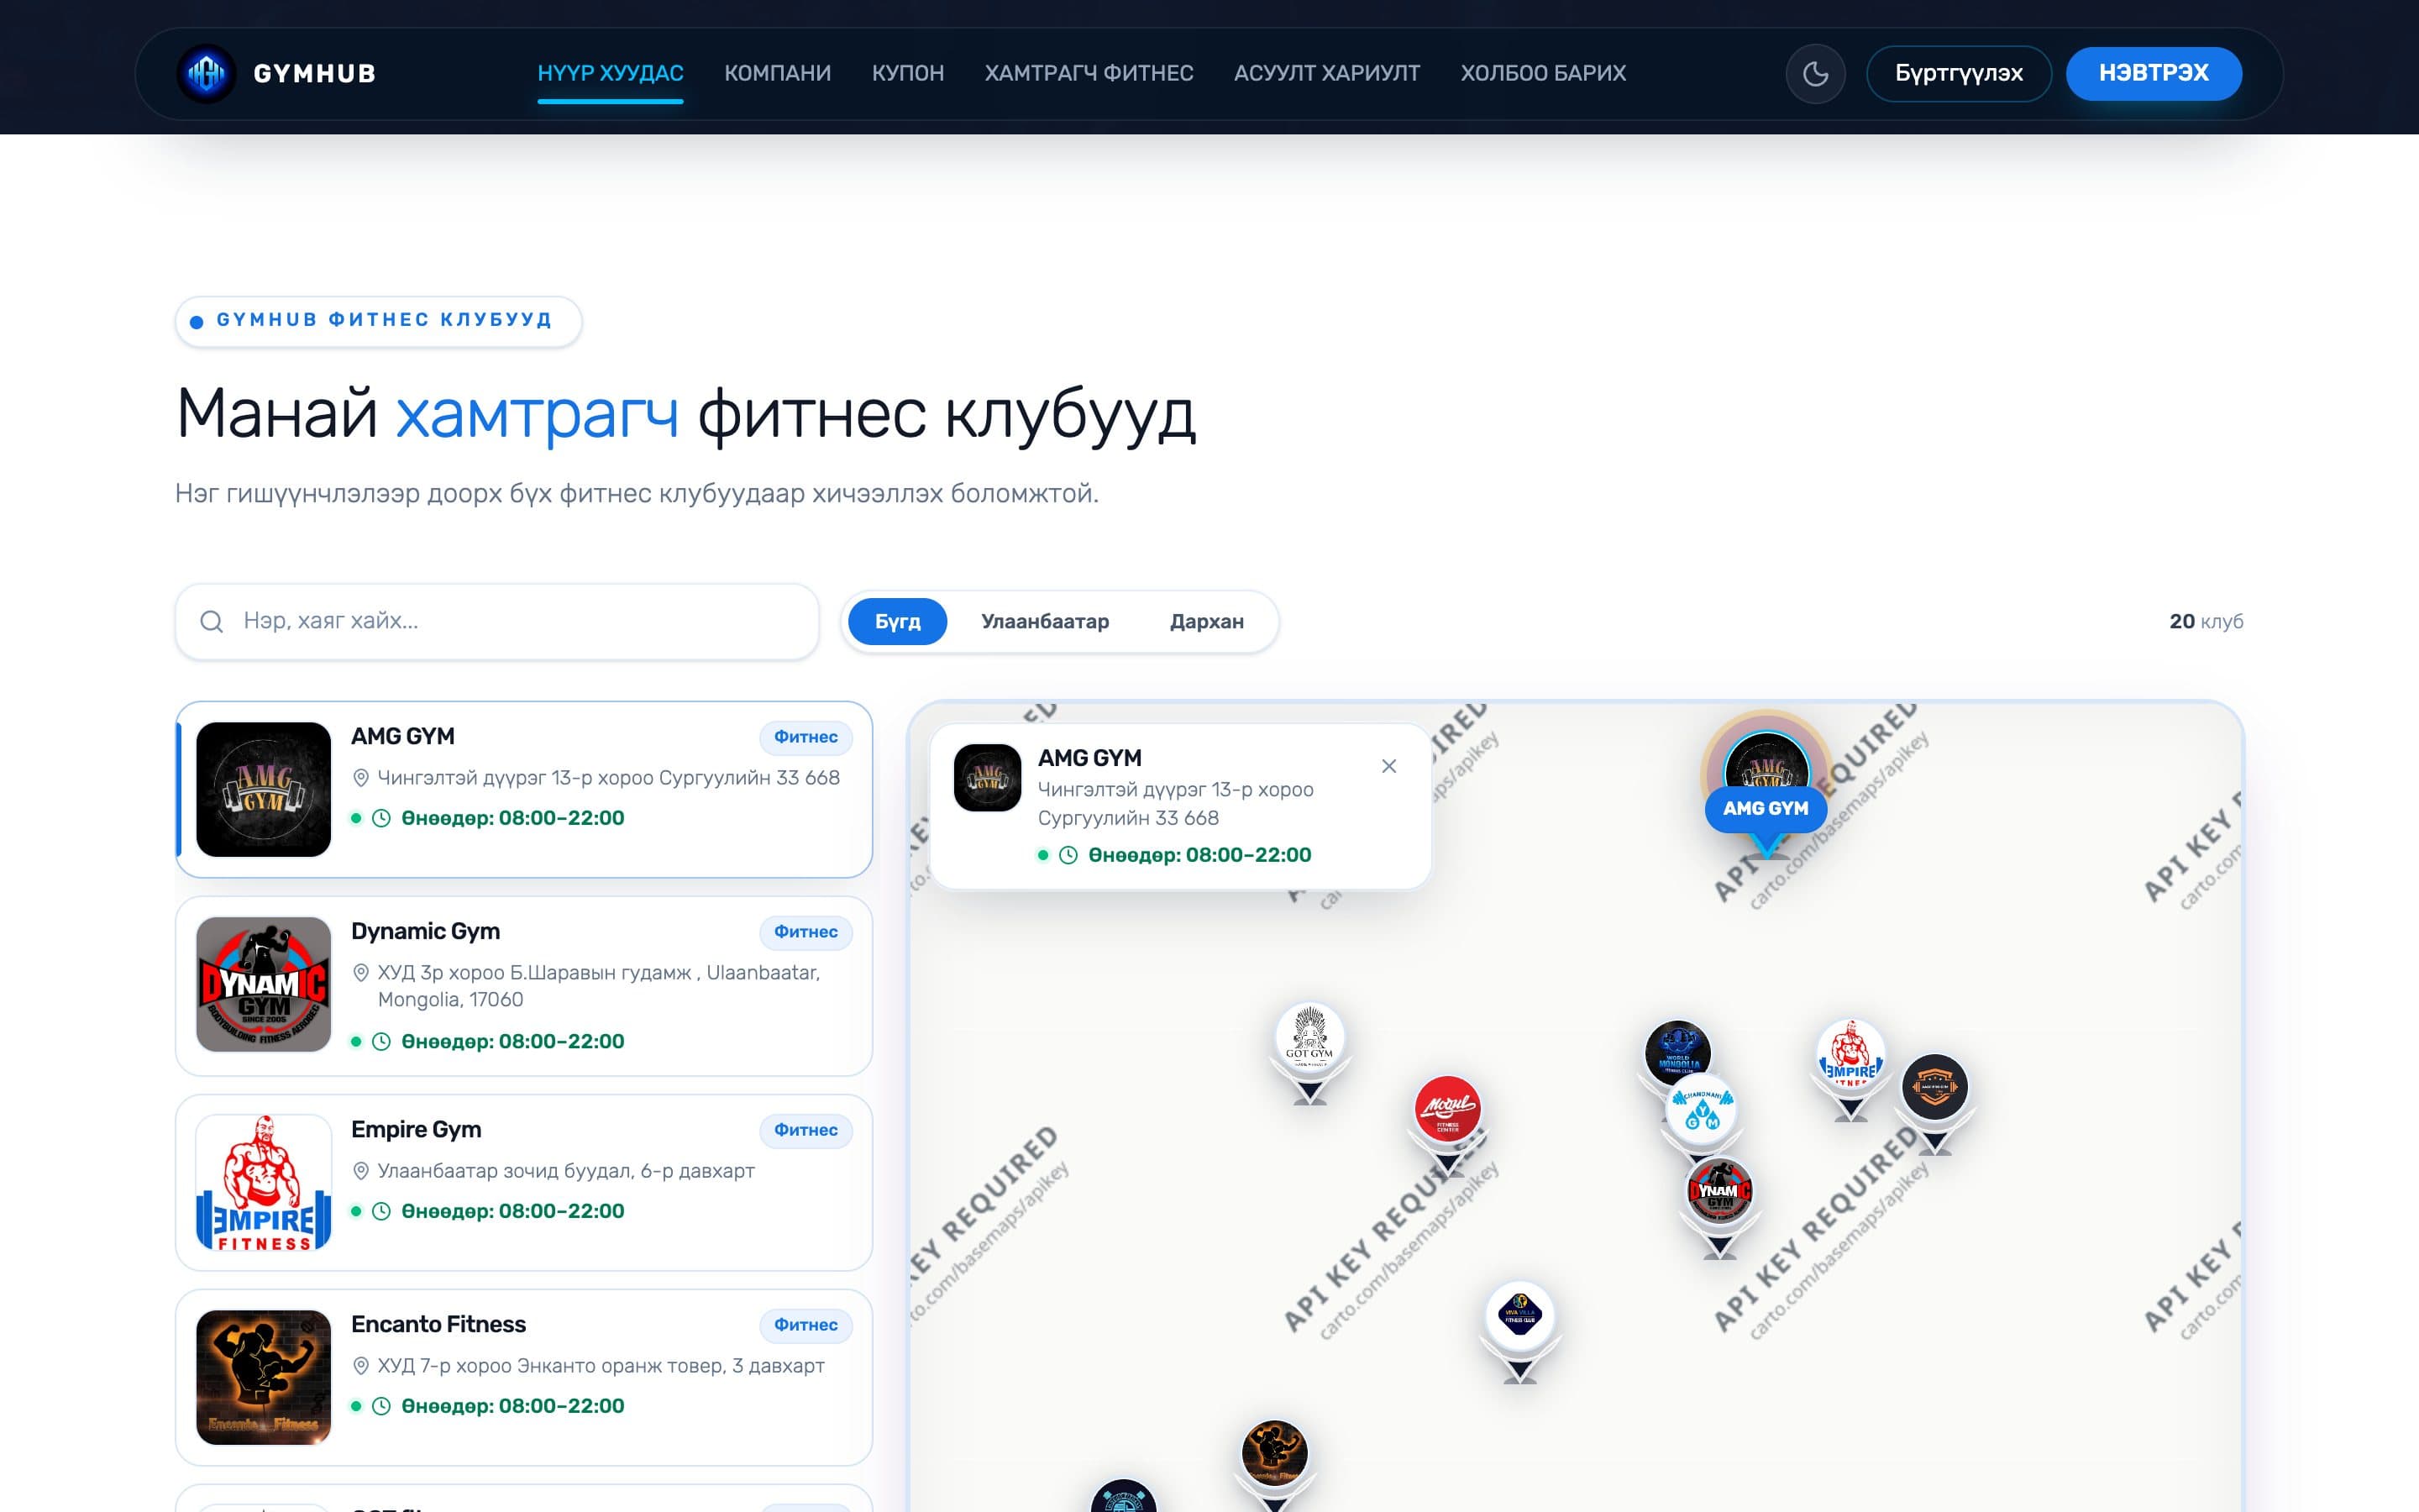Open the Dynamic Gym logo thumbnail
Screen dimensions: 2419x1512
(263, 984)
